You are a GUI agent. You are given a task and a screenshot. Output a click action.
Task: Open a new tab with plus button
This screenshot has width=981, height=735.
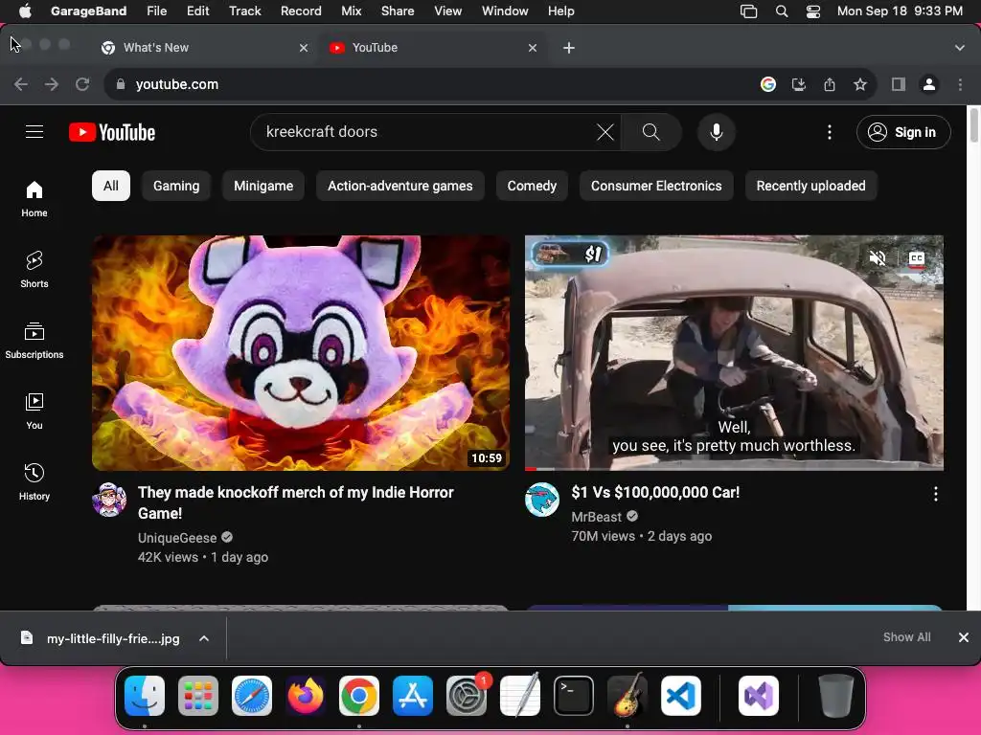[x=569, y=48]
